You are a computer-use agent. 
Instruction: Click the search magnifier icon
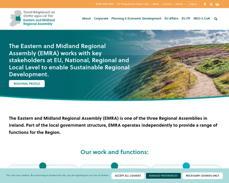coord(216,19)
